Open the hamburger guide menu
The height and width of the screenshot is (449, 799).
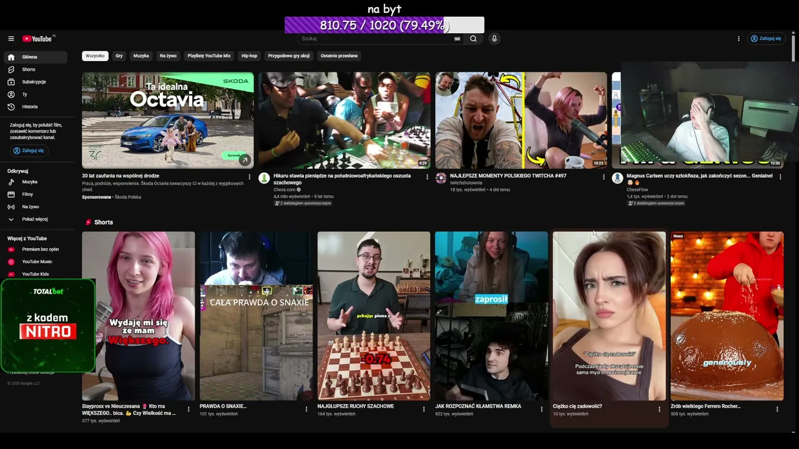(x=11, y=39)
